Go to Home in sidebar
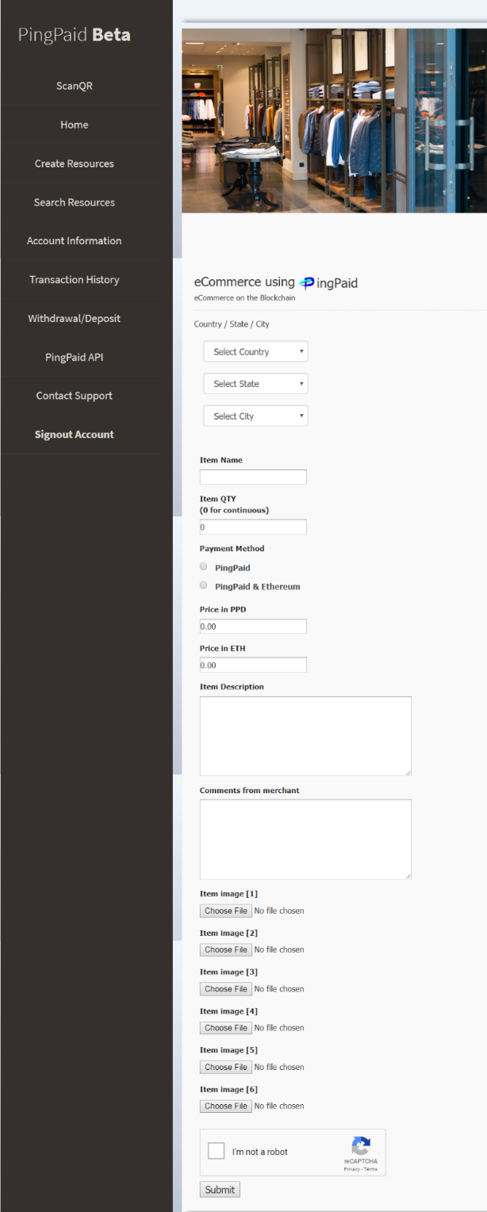The height and width of the screenshot is (1212, 487). point(75,125)
